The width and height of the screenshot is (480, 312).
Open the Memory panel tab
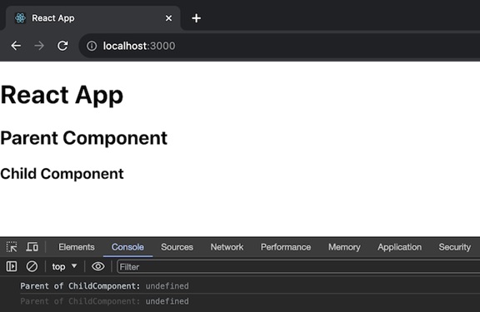(344, 247)
